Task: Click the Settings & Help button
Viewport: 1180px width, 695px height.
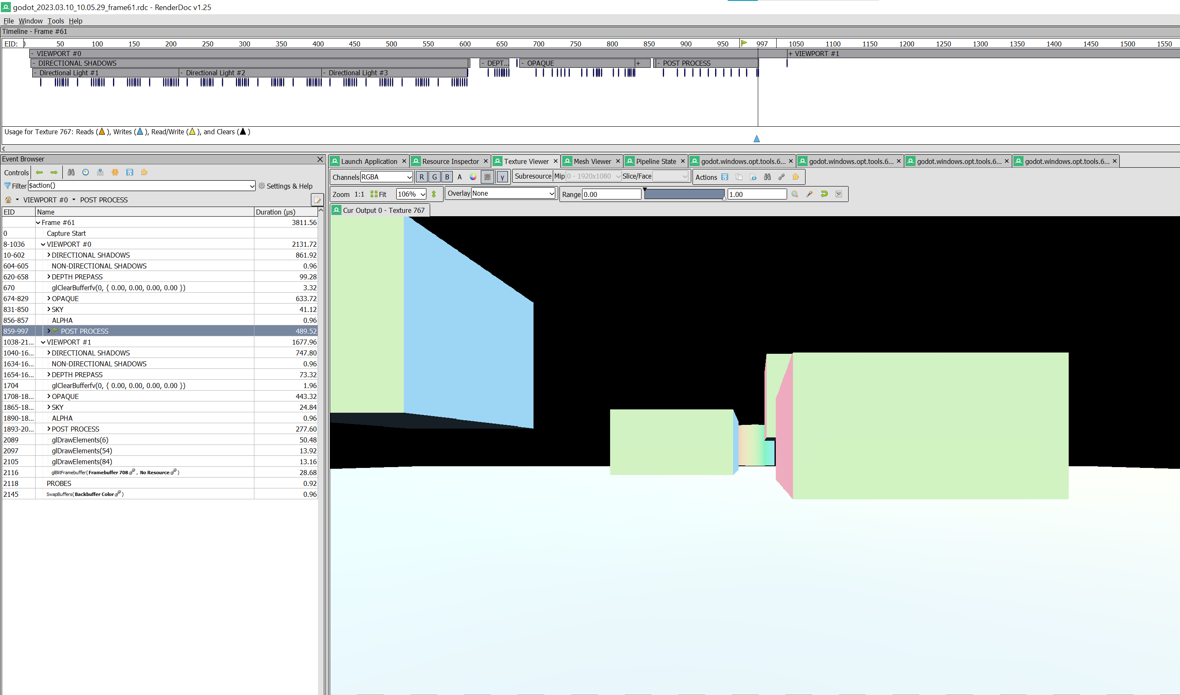Action: click(285, 186)
